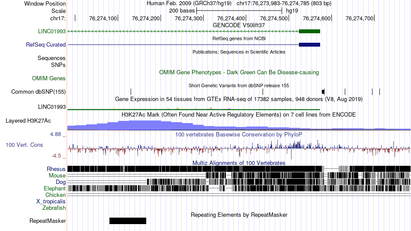The height and width of the screenshot is (231, 411).
Task: Click 100 vertebrates Basewise Conservation by PhyloP title
Action: click(x=239, y=135)
